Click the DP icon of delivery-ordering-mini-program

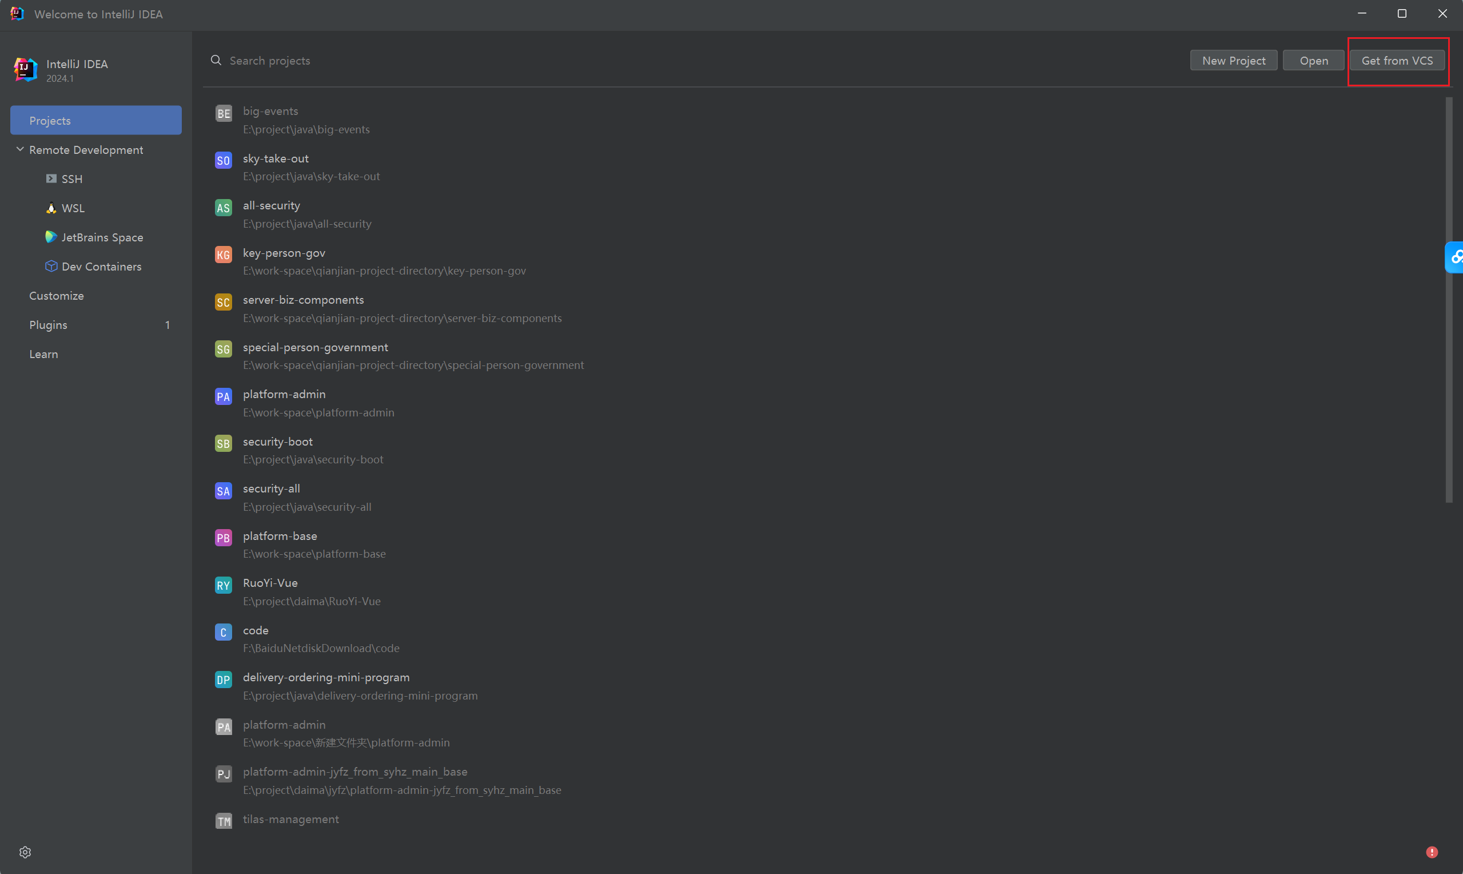(223, 680)
